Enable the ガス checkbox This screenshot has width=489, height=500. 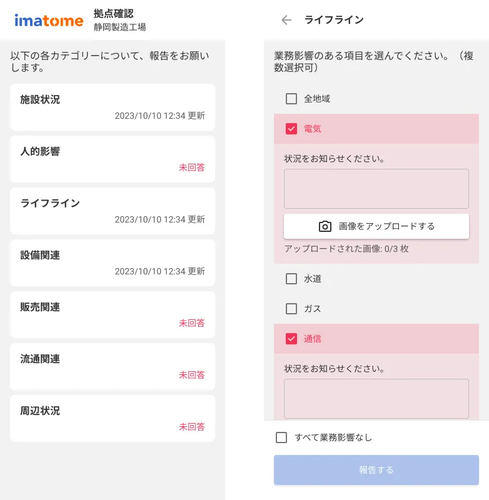[x=291, y=308]
